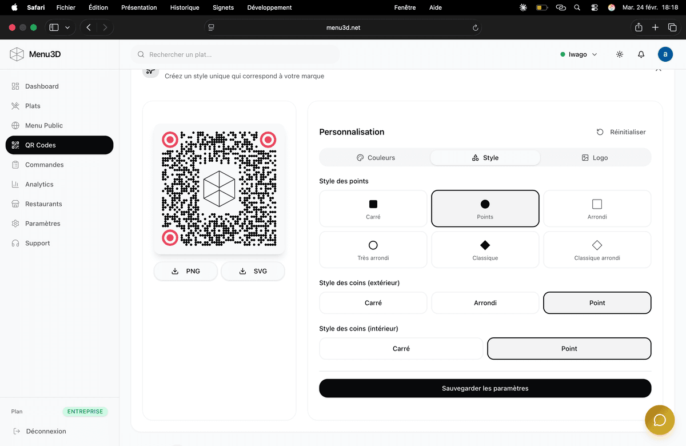Click the QR code preview image
Viewport: 686px width, 446px height.
[x=219, y=189]
